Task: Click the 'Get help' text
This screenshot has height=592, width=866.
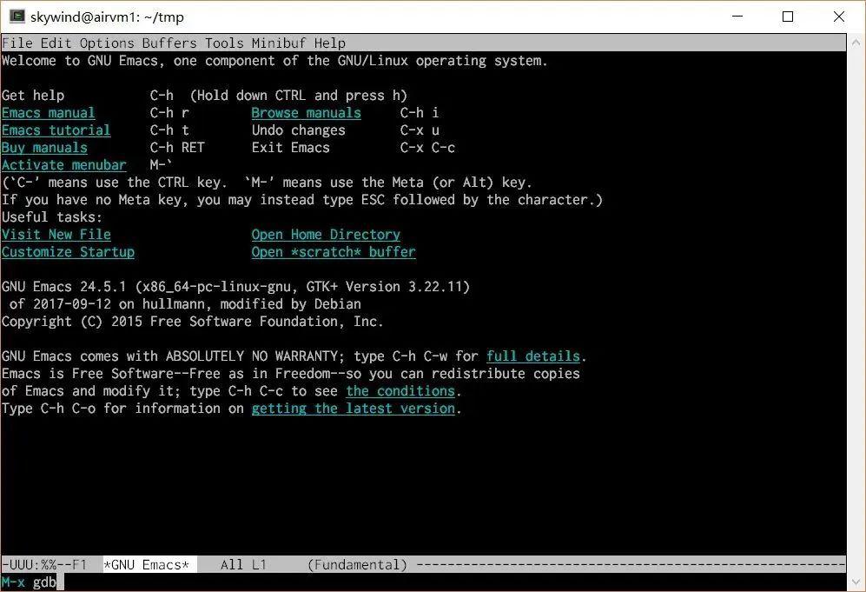Action: pyautogui.click(x=33, y=96)
